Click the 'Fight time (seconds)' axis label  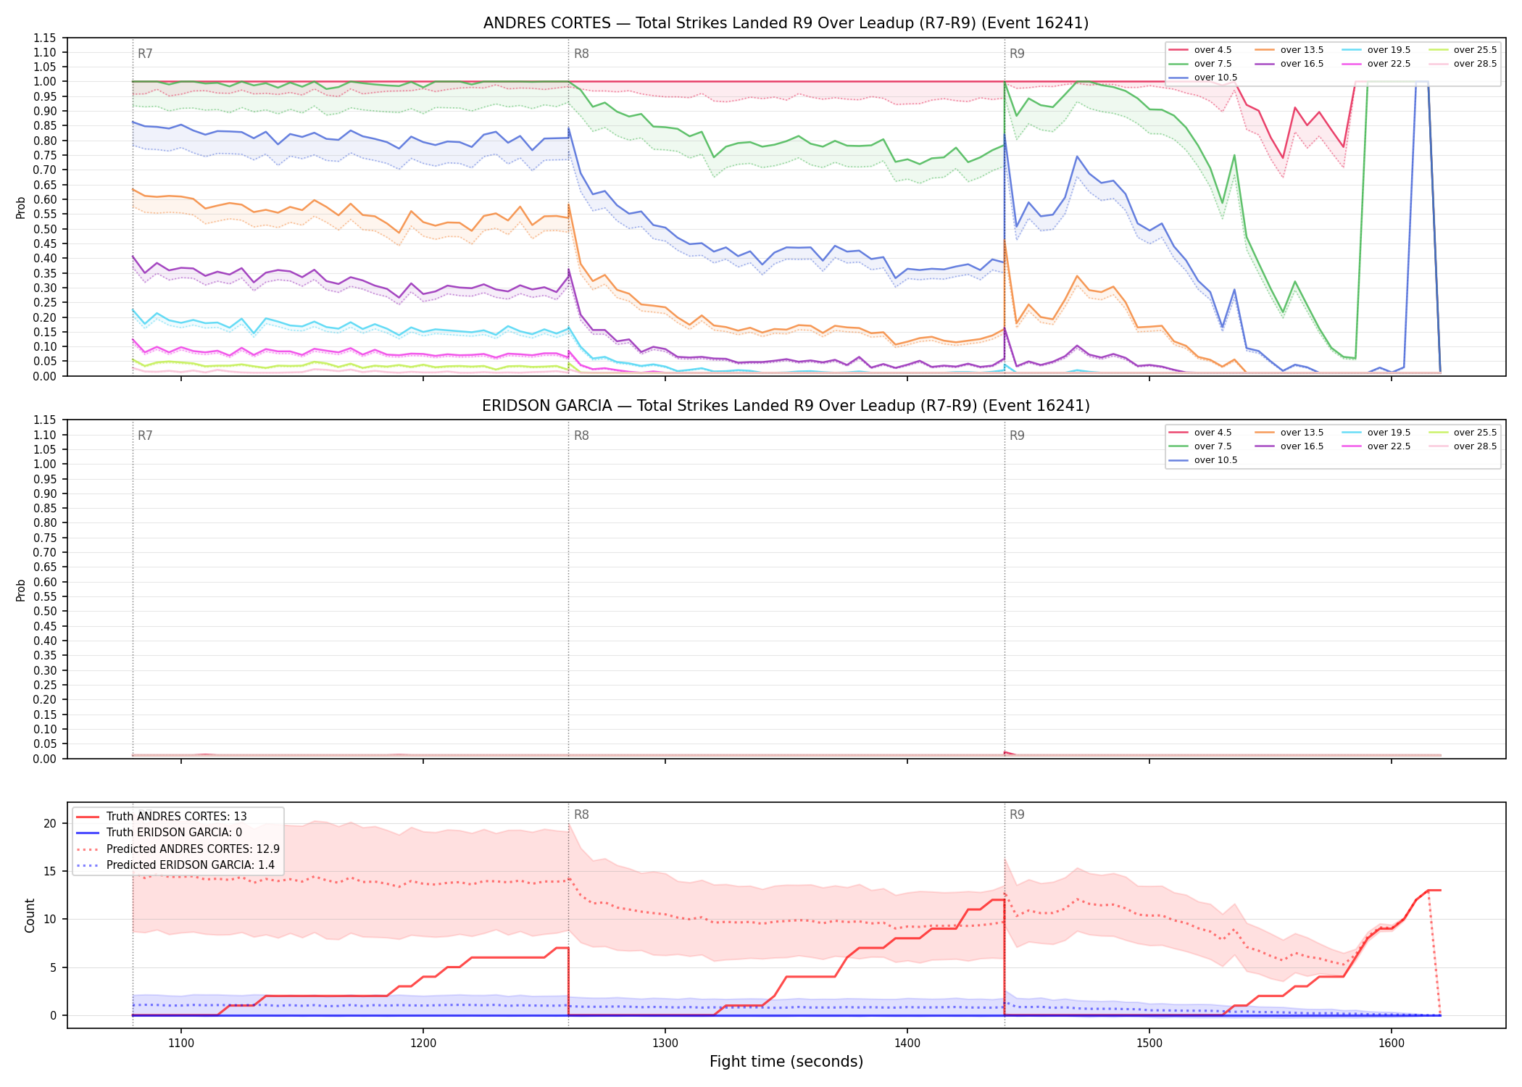pos(786,1062)
